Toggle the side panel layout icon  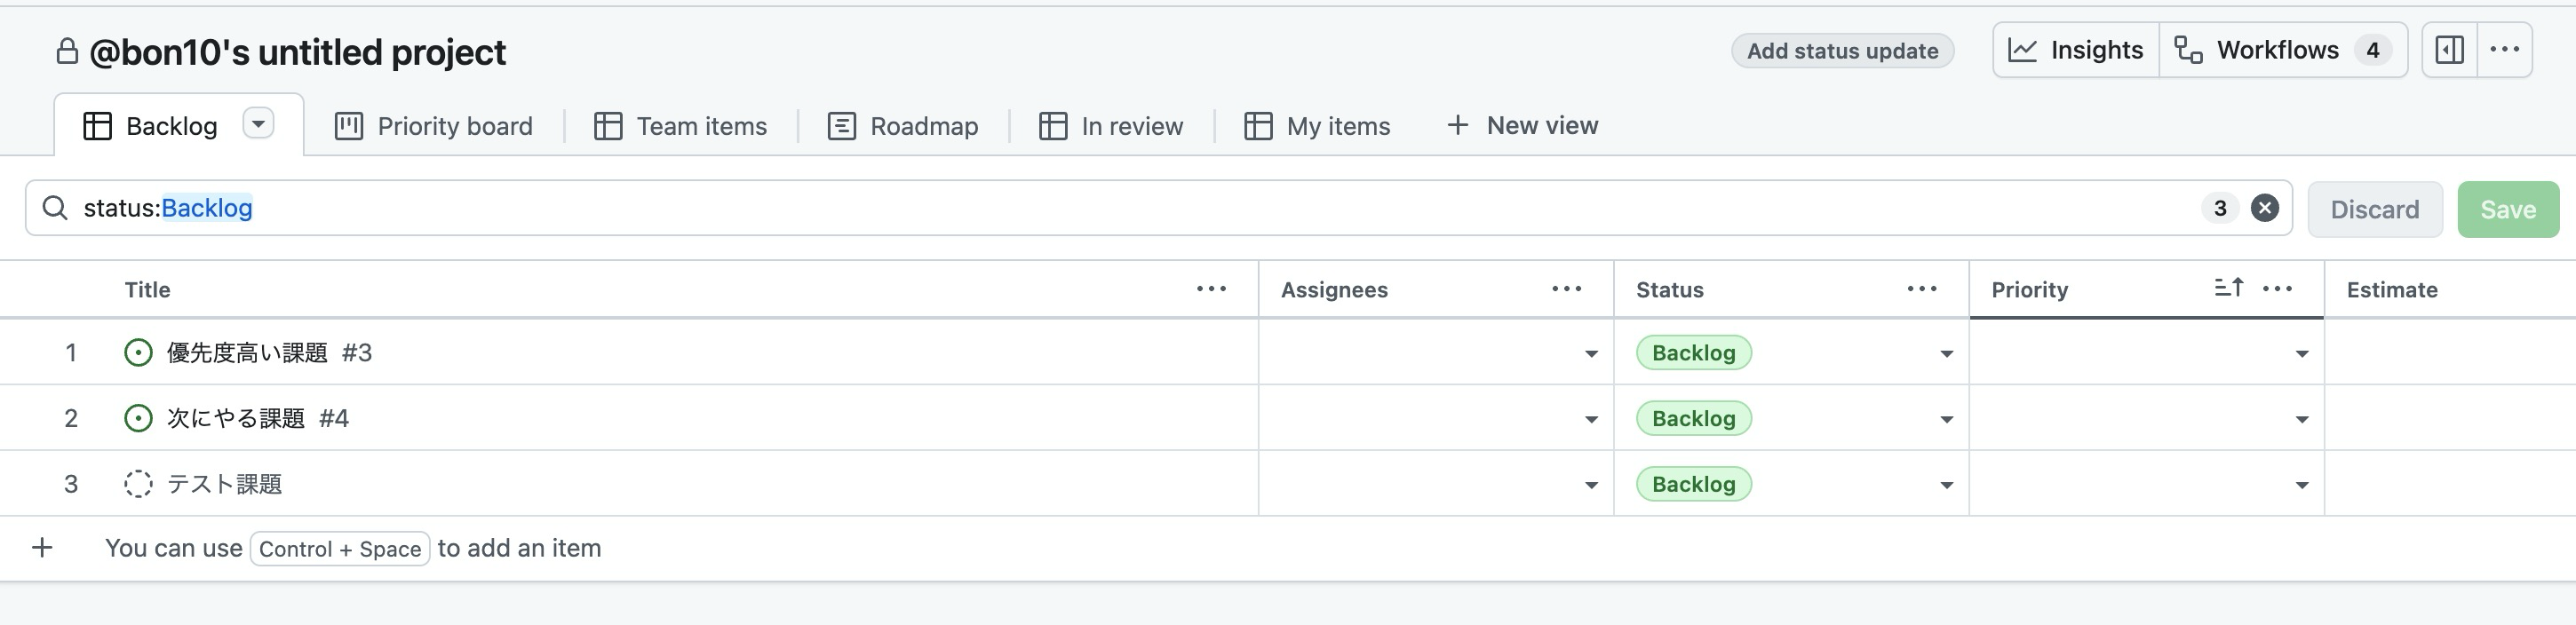(x=2449, y=50)
